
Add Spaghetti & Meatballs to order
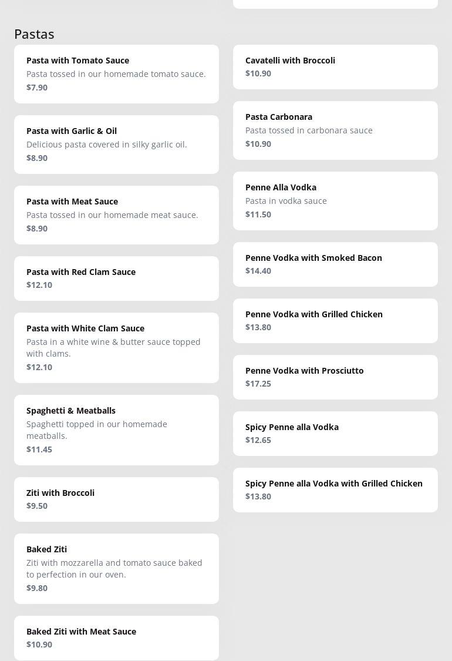[116, 430]
